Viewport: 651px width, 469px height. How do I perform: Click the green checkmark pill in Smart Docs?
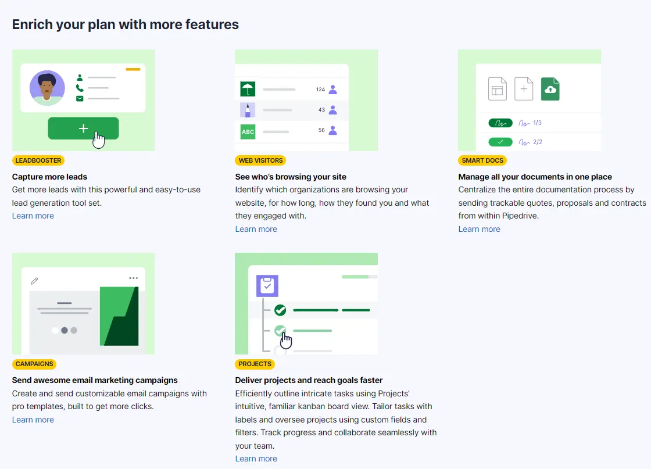click(500, 142)
